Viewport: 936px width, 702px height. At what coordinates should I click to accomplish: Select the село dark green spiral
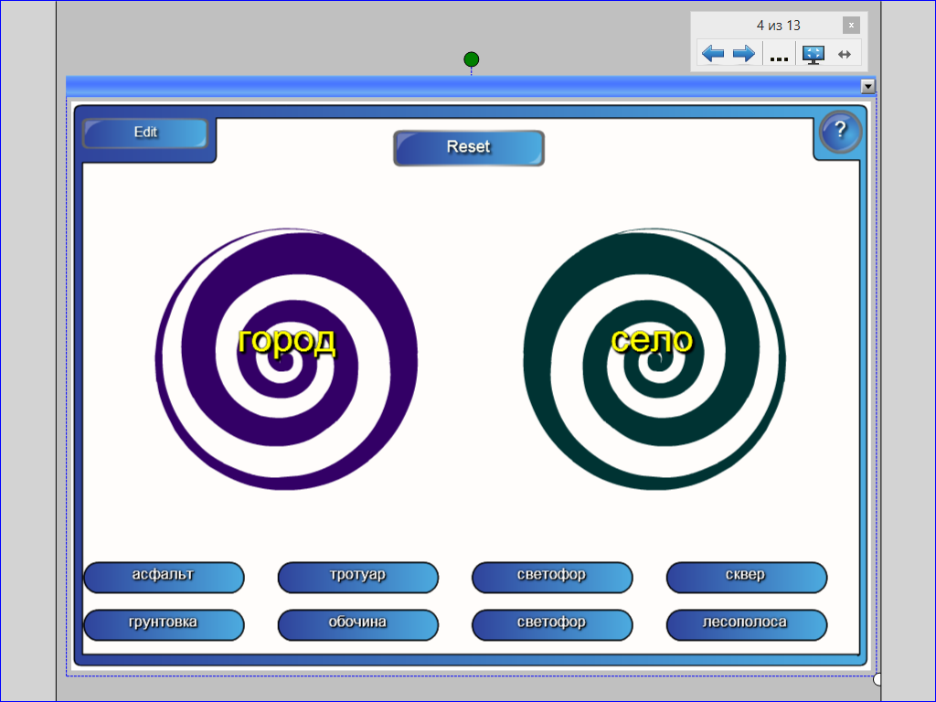pos(654,358)
